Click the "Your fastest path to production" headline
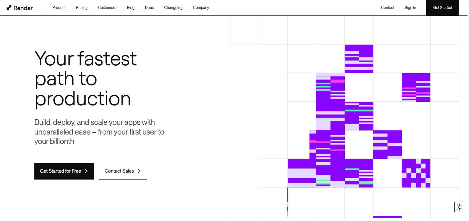 (x=86, y=79)
